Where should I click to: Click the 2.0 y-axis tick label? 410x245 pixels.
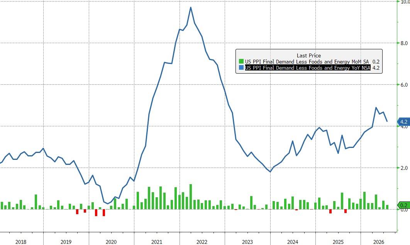(x=404, y=168)
